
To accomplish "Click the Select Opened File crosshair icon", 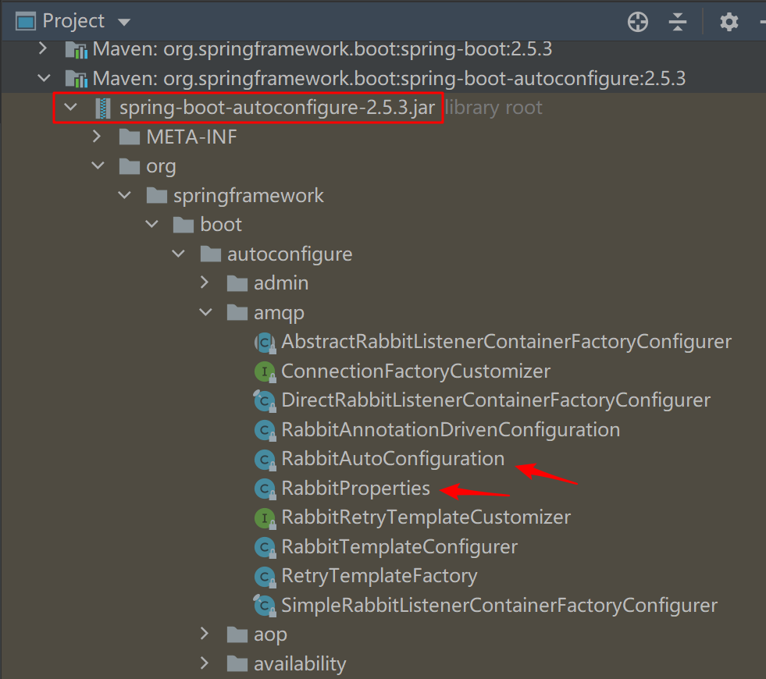I will [638, 22].
